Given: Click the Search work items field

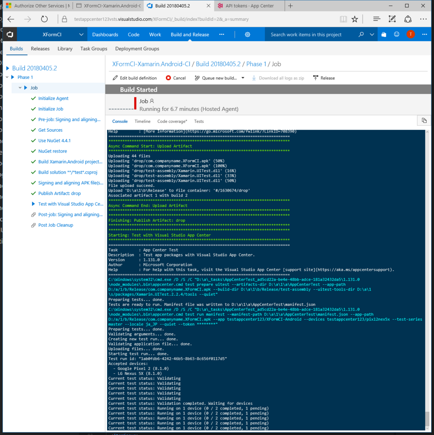Looking at the screenshot, I should 306,34.
